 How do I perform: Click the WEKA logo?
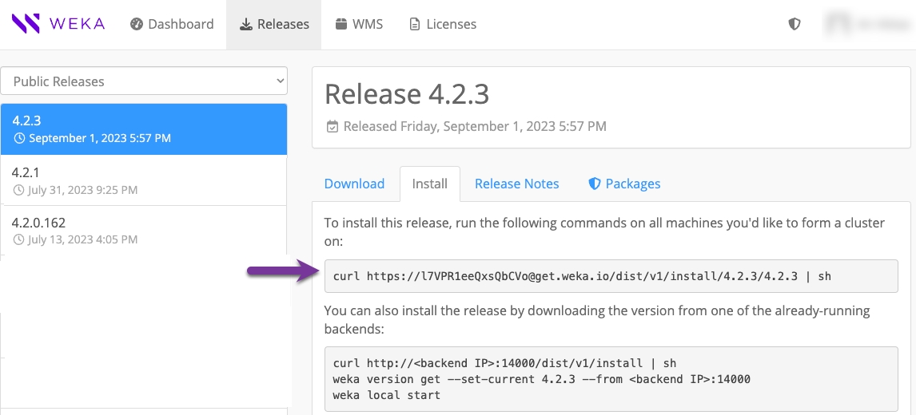(x=58, y=24)
